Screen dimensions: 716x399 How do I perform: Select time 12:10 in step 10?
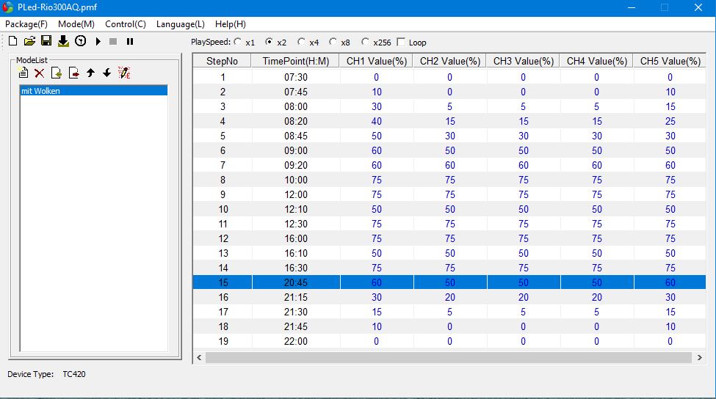click(x=296, y=209)
